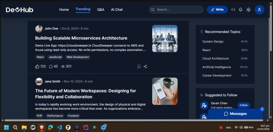The height and width of the screenshot is (132, 273).
Task: Select the React tag on John Doe's post
Action: pos(40,57)
